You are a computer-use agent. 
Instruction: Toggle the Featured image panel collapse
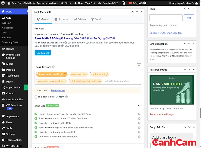[x=194, y=69]
